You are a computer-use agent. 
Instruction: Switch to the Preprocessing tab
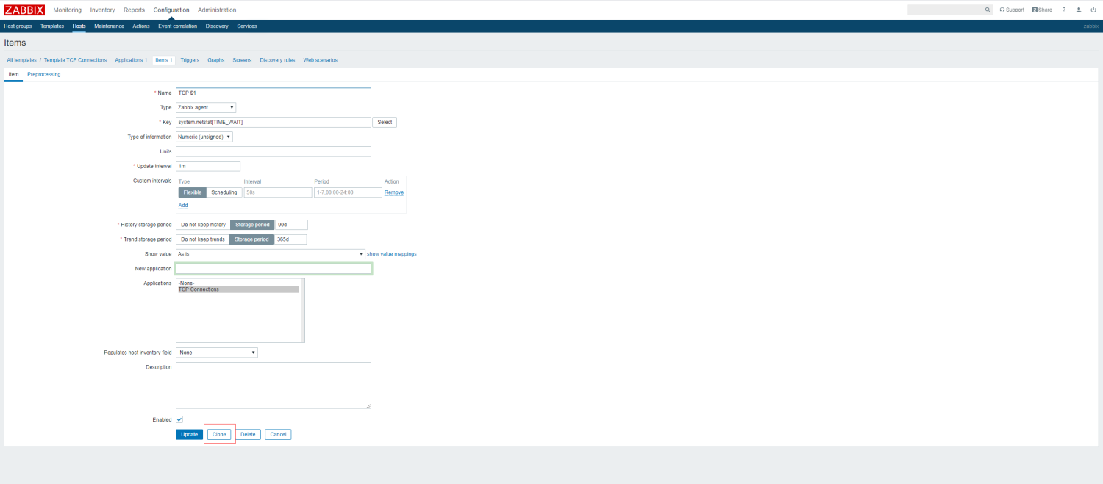44,75
